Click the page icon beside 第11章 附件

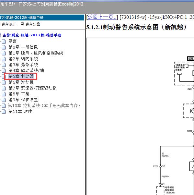[x=4, y=111]
